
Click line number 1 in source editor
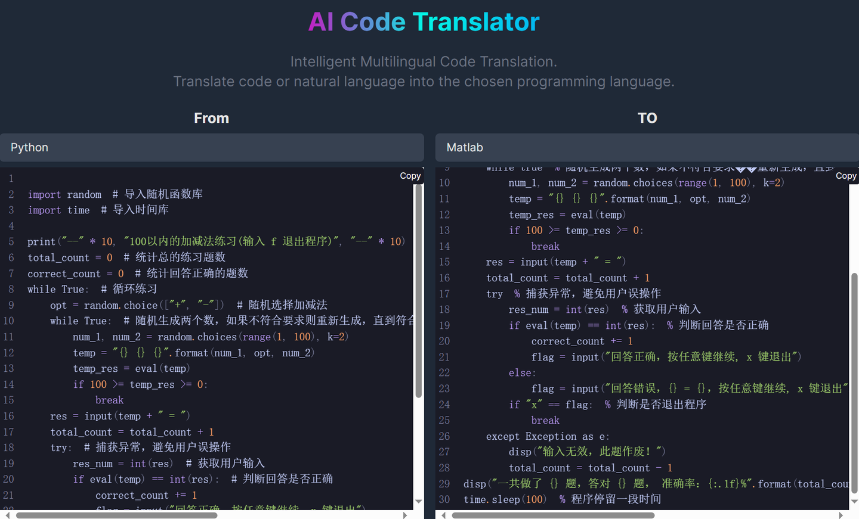[x=11, y=178]
